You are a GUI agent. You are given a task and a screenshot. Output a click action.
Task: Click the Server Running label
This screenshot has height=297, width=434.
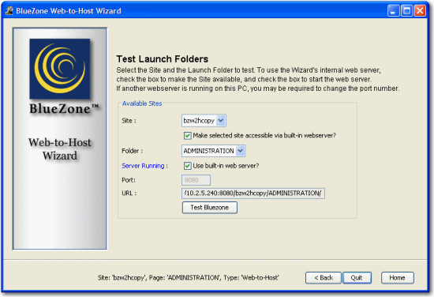[x=144, y=166]
